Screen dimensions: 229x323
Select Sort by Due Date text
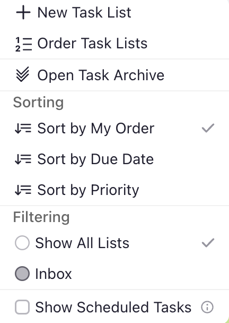click(x=95, y=159)
